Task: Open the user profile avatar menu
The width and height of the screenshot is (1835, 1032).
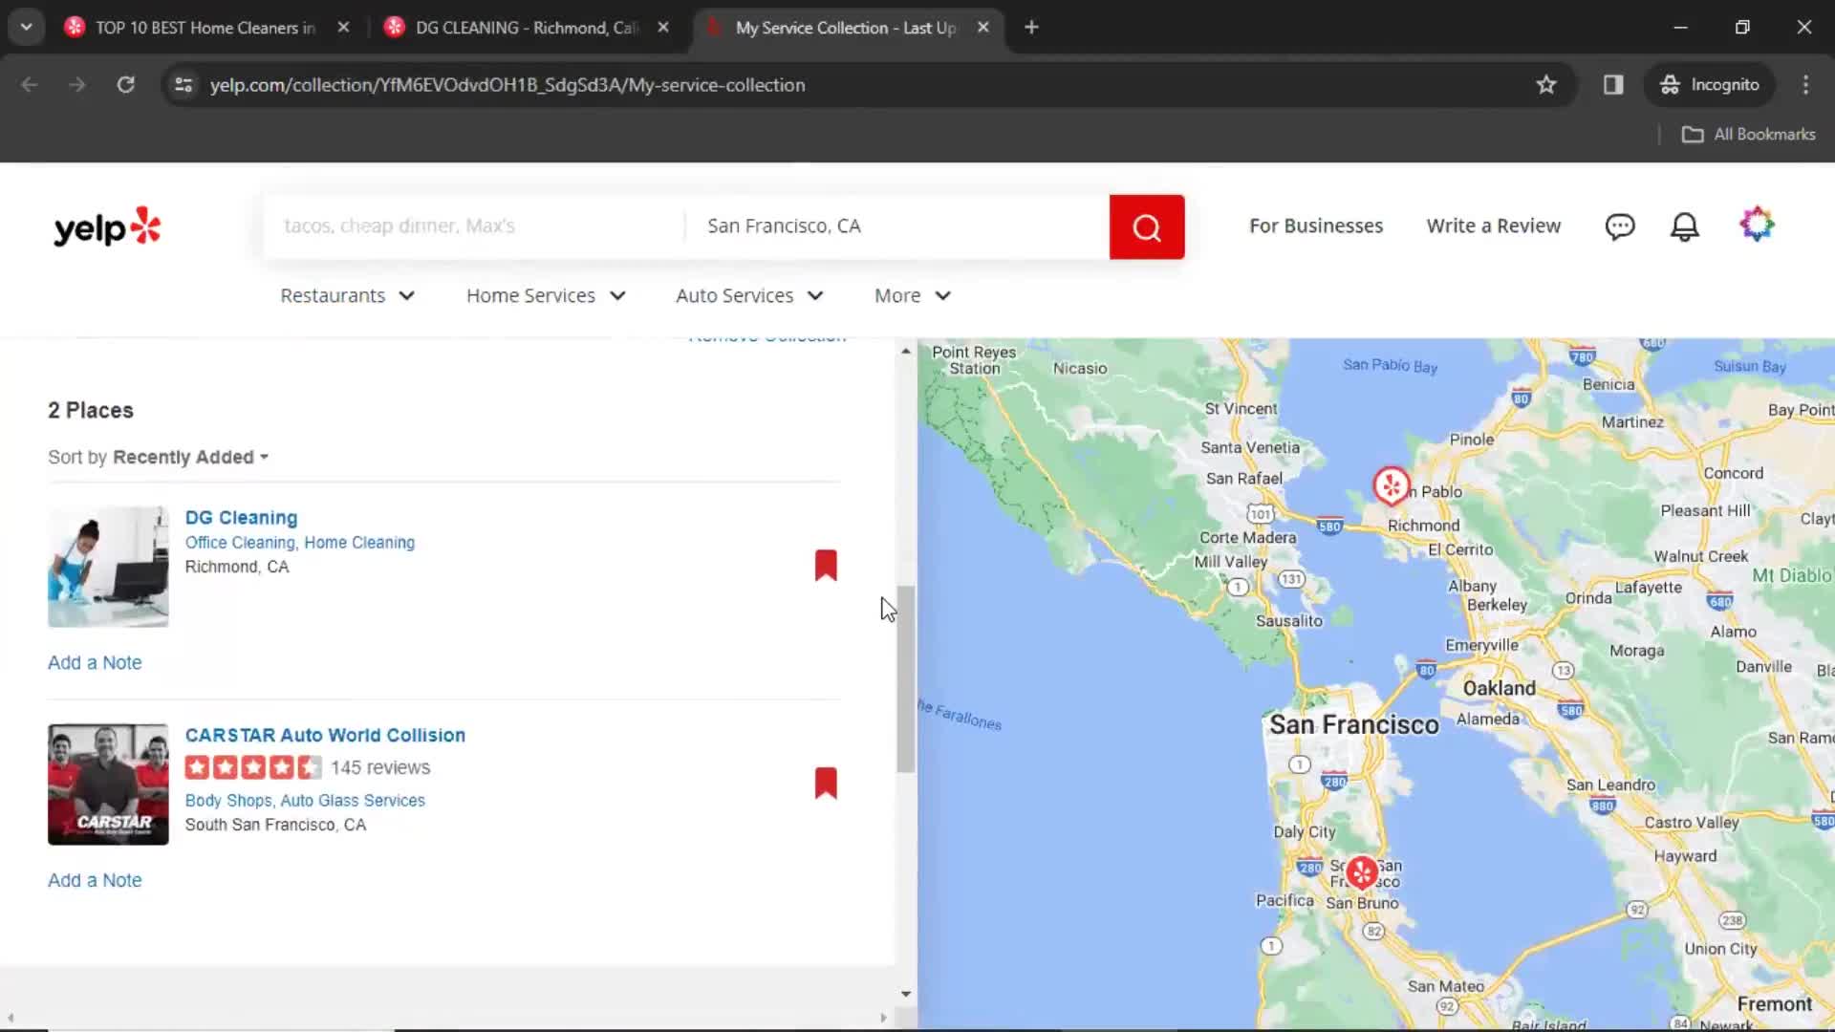Action: tap(1757, 225)
